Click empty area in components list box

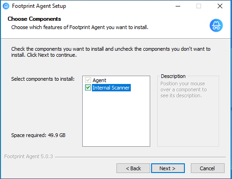(x=116, y=119)
